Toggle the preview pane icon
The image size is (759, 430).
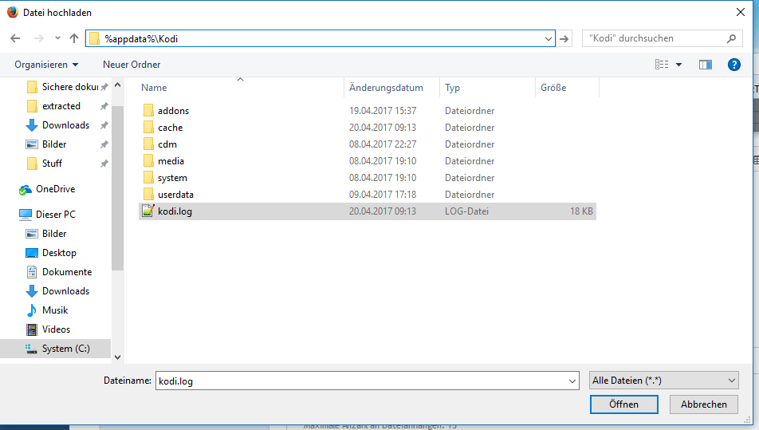click(x=706, y=65)
